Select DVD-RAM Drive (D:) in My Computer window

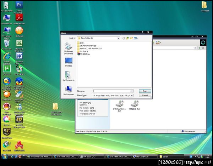(119, 106)
